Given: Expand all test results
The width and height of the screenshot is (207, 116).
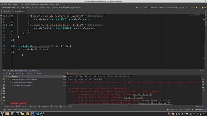Looking at the screenshot, I should click(x=20, y=73).
